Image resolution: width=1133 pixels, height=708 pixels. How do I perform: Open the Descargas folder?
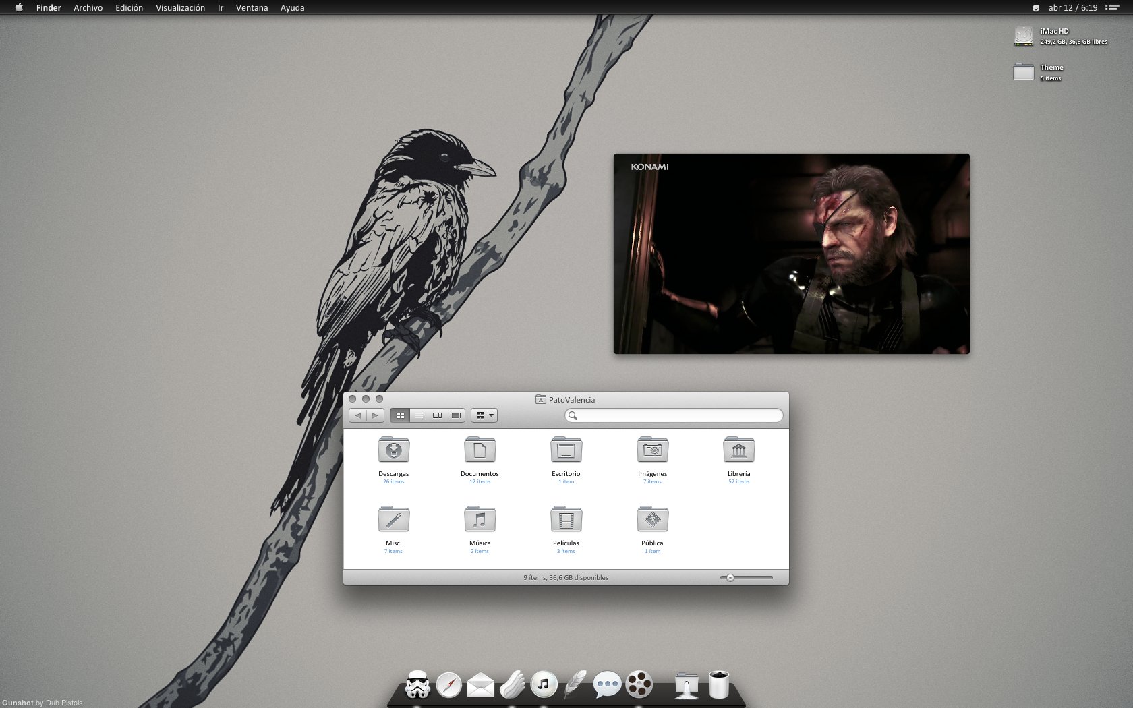tap(394, 450)
